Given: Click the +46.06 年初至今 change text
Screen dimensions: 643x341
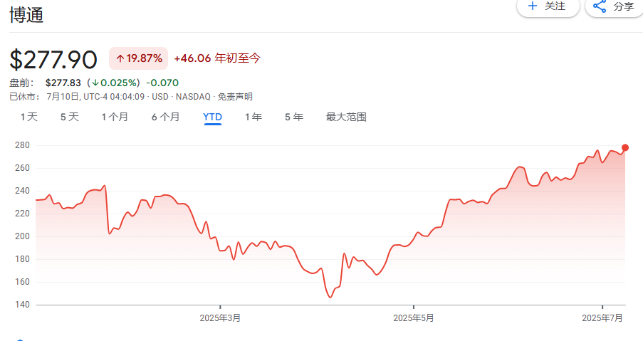Looking at the screenshot, I should click(x=217, y=58).
